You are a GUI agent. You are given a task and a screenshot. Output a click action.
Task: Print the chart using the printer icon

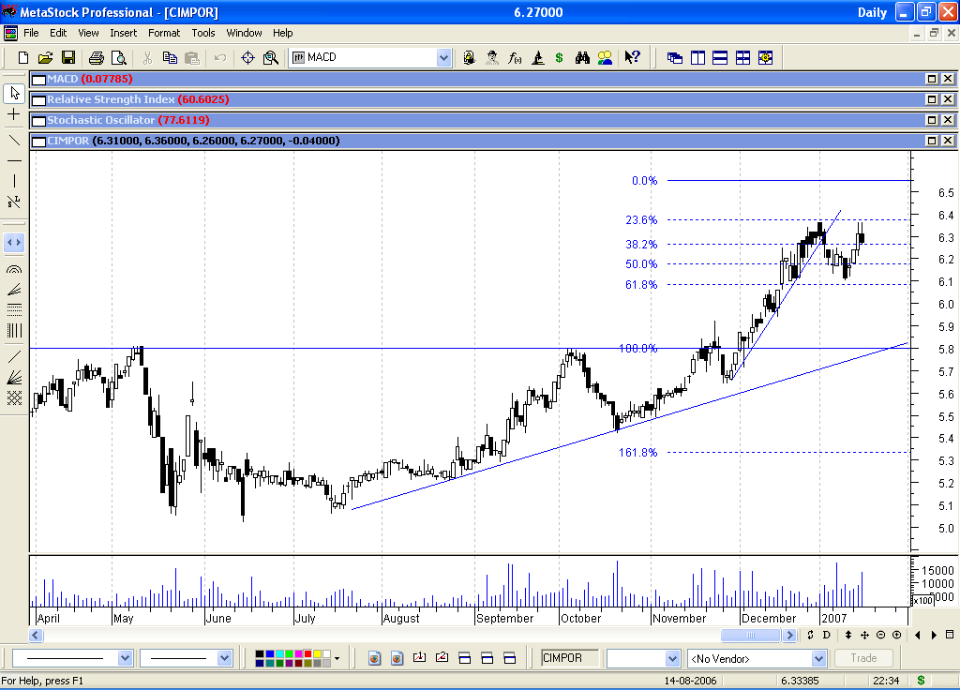(x=97, y=57)
